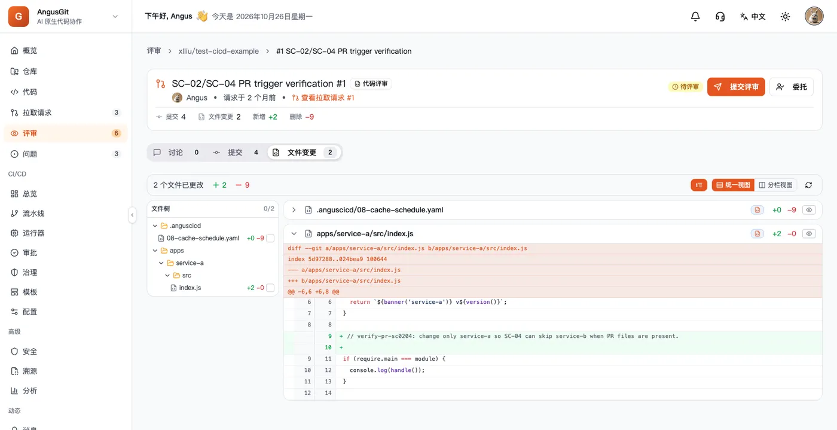Screen dimensions: 837x430
Task: Click the apps/service-a/src/index.js file name
Action: click(x=365, y=234)
